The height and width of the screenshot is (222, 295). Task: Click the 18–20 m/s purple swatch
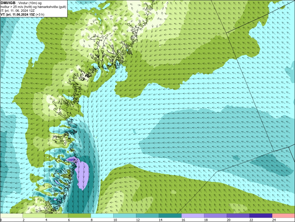[x=215, y=216]
